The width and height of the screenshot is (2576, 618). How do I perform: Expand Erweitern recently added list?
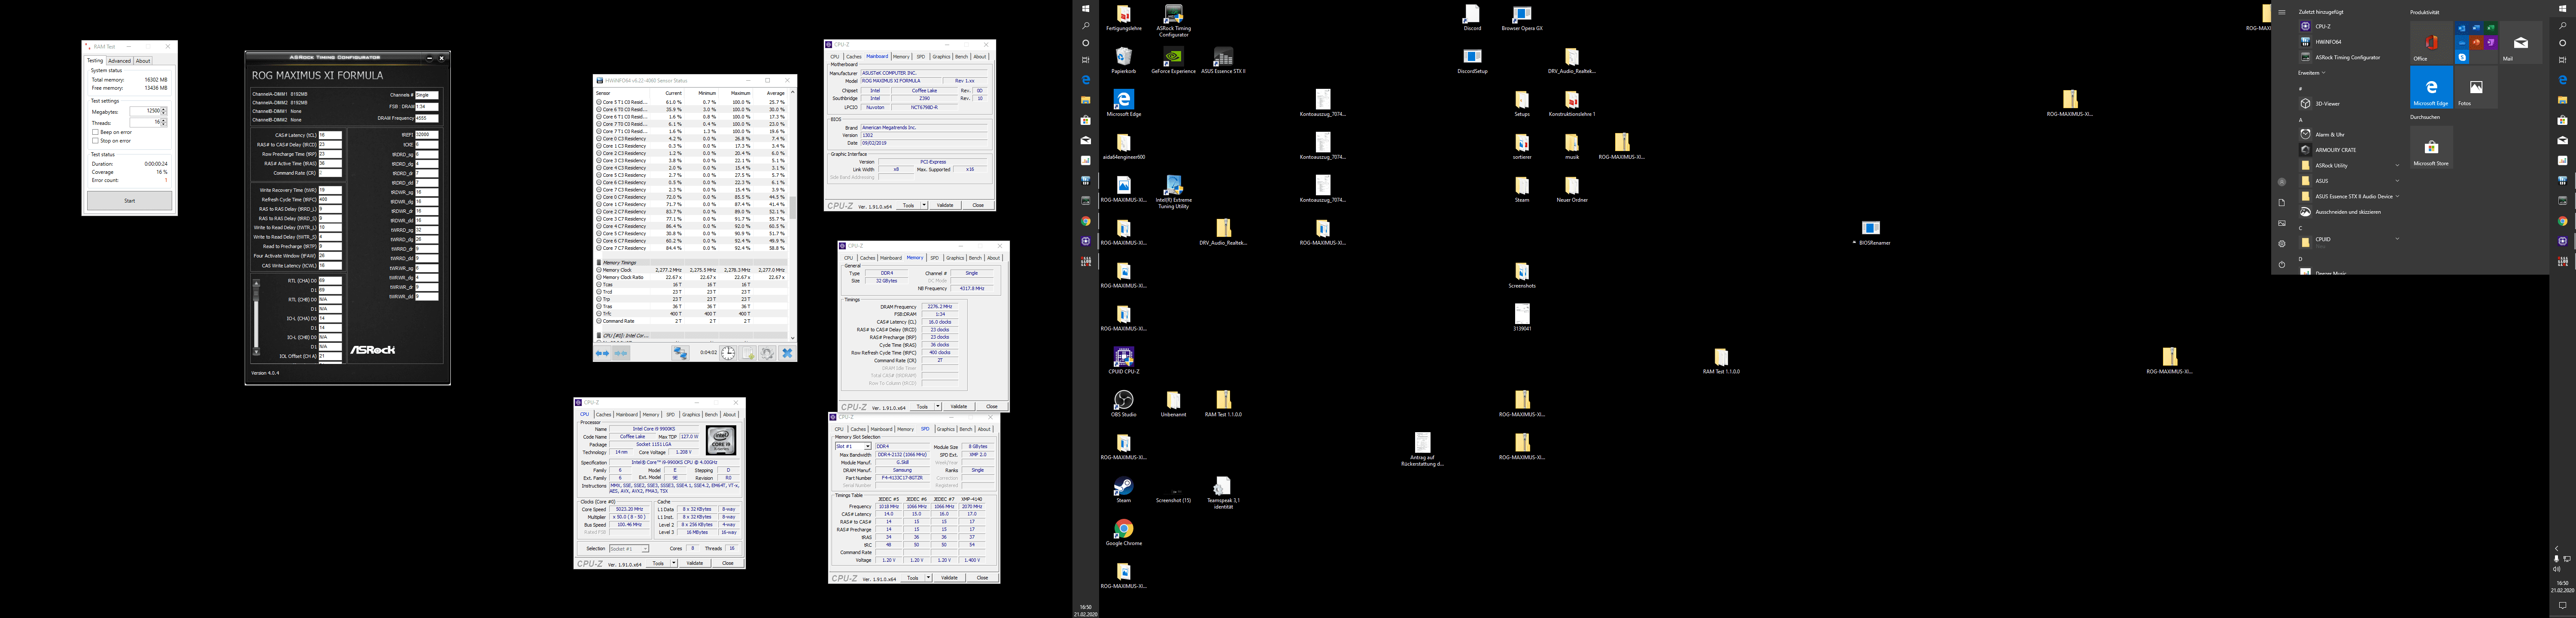pos(2311,72)
